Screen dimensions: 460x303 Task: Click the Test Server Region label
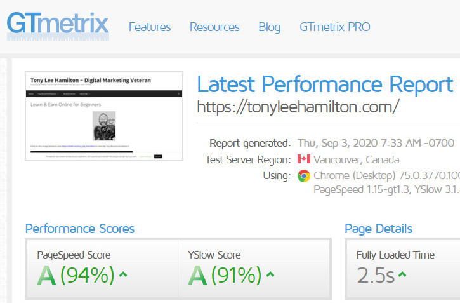click(248, 159)
